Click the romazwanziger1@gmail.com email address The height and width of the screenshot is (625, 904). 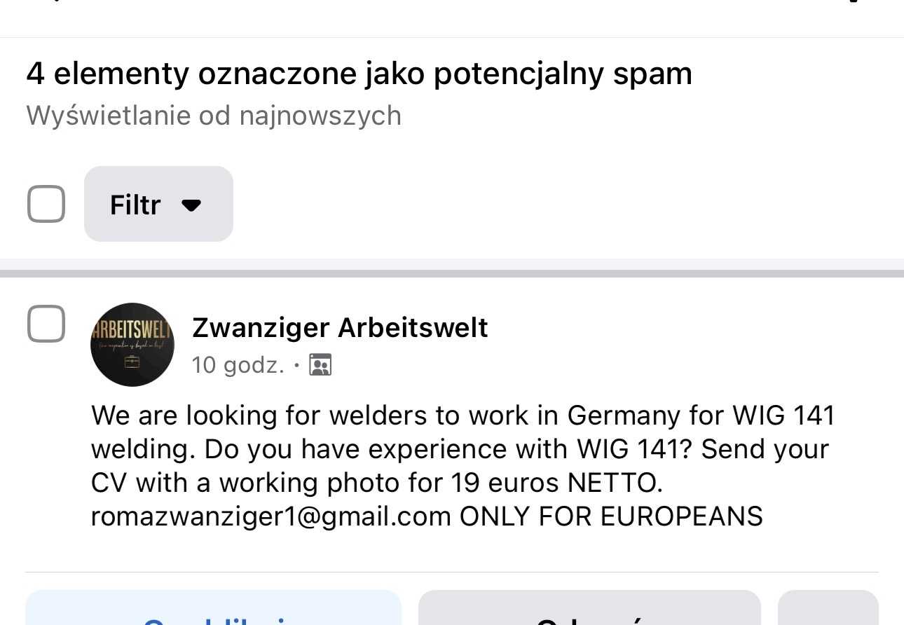click(271, 516)
